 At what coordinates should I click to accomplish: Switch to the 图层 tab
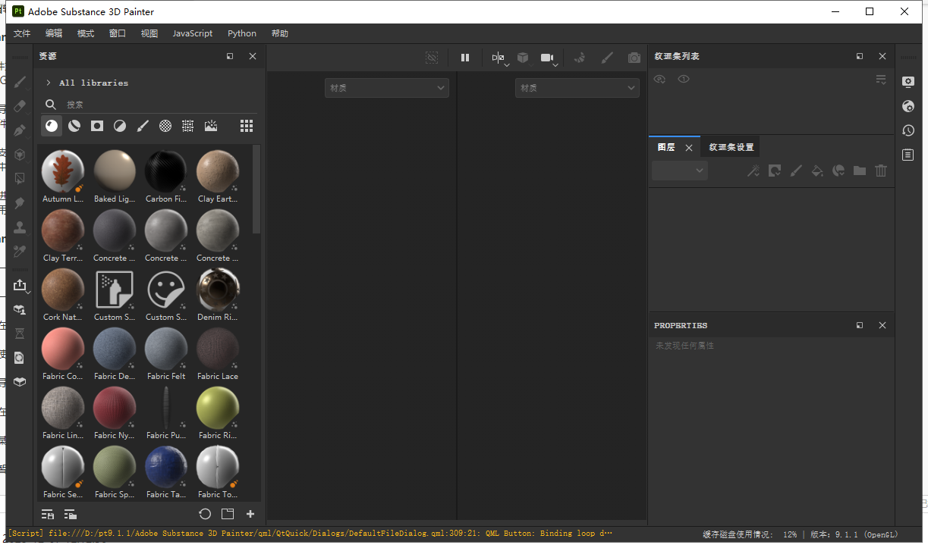click(666, 147)
